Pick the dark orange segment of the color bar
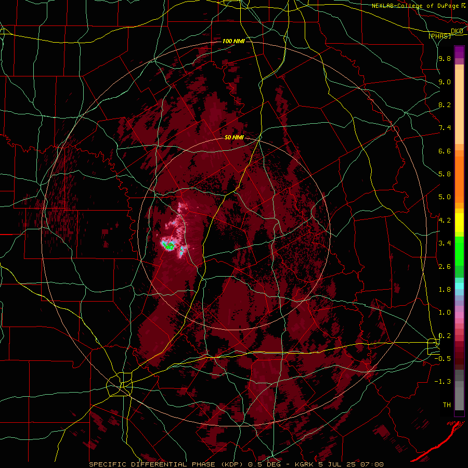 pyautogui.click(x=459, y=179)
